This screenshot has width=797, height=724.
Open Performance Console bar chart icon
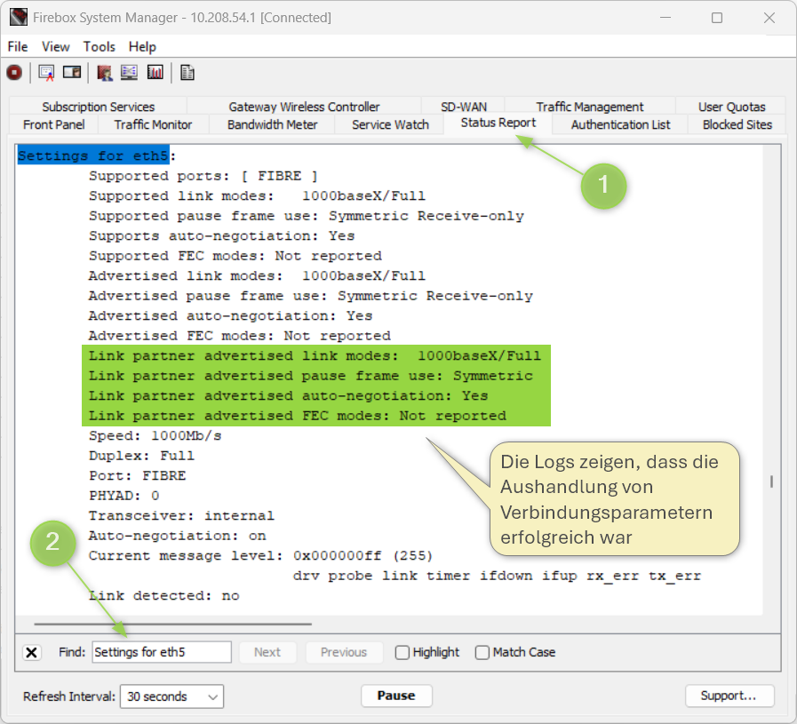[x=155, y=73]
